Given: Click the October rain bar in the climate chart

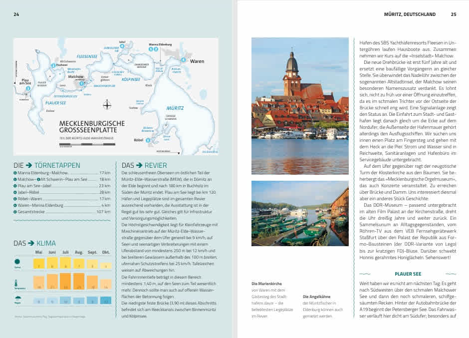Looking at the screenshot, I should pos(106,300).
